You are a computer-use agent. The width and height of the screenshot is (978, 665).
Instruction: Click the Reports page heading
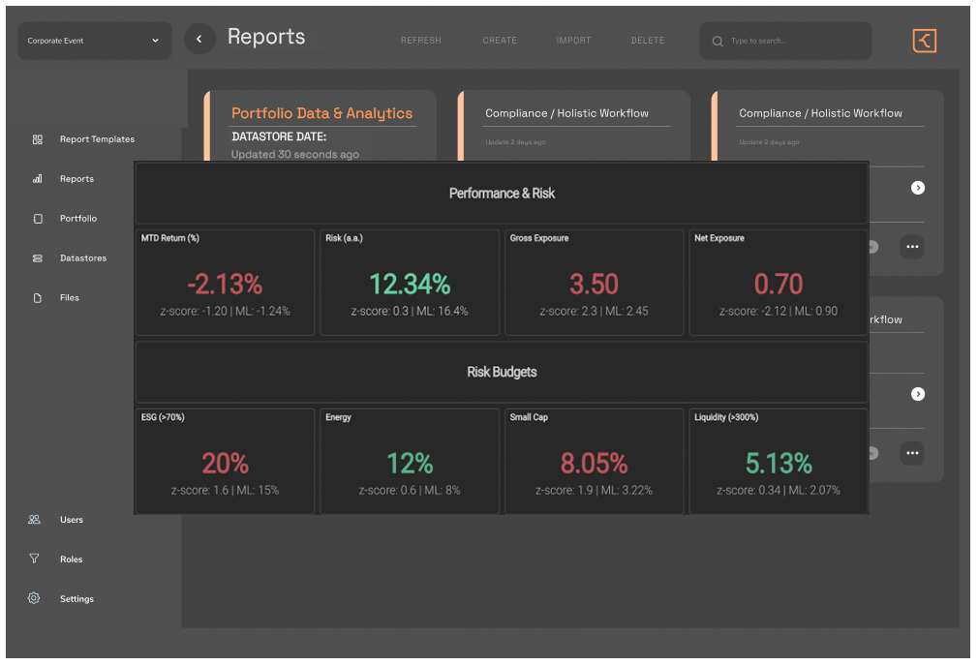266,37
